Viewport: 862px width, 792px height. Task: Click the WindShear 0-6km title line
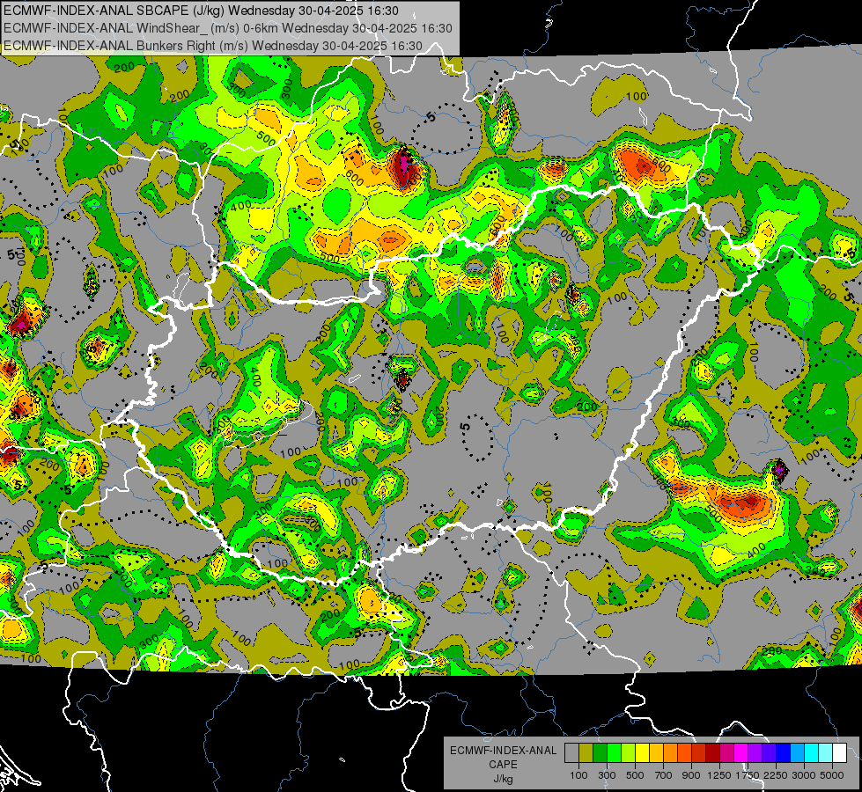[x=227, y=28]
